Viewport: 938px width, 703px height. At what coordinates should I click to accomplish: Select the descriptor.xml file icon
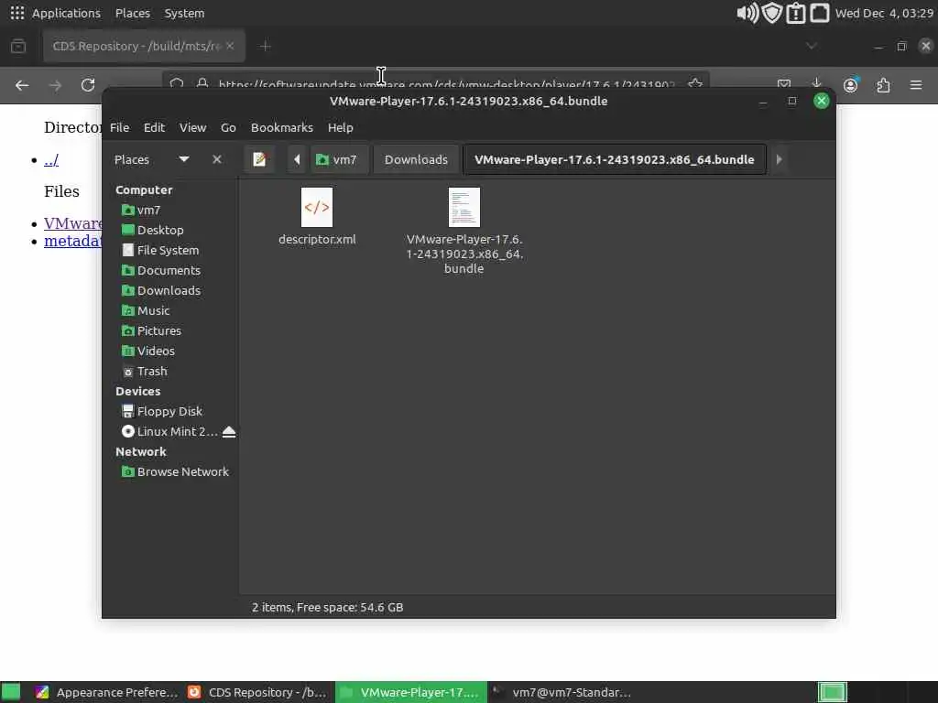(316, 207)
